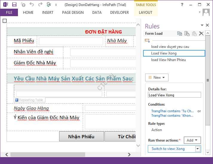Copy the selected rule icon
The width and height of the screenshot is (213, 164).
(180, 34)
